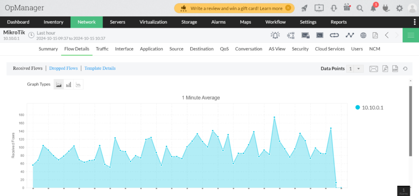
Task: Switch graph type to line chart
Action: click(x=79, y=85)
